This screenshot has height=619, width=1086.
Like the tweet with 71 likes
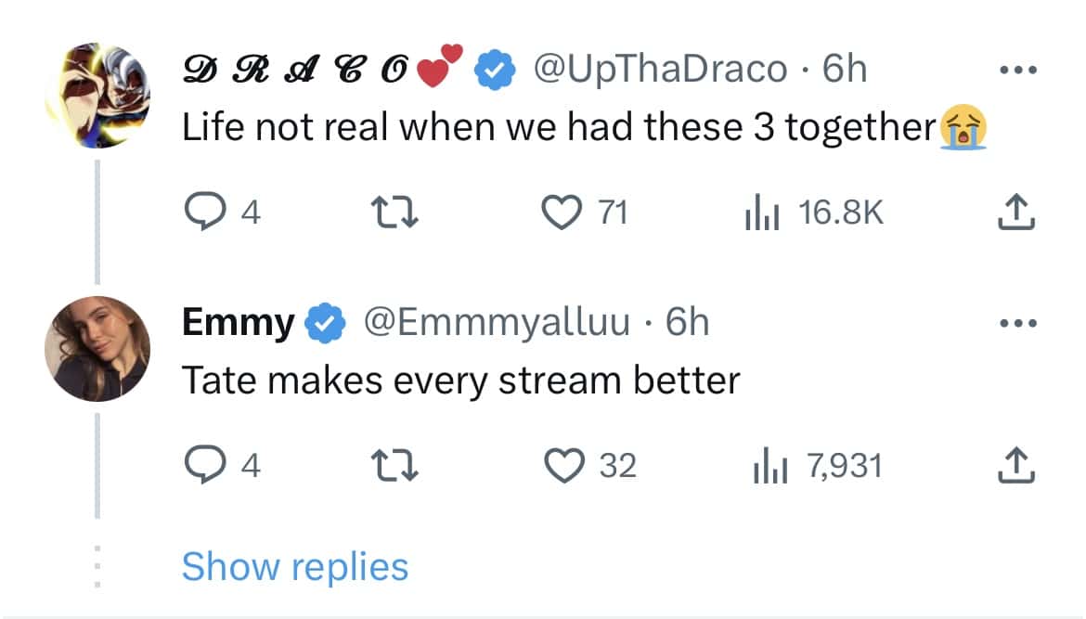(559, 213)
